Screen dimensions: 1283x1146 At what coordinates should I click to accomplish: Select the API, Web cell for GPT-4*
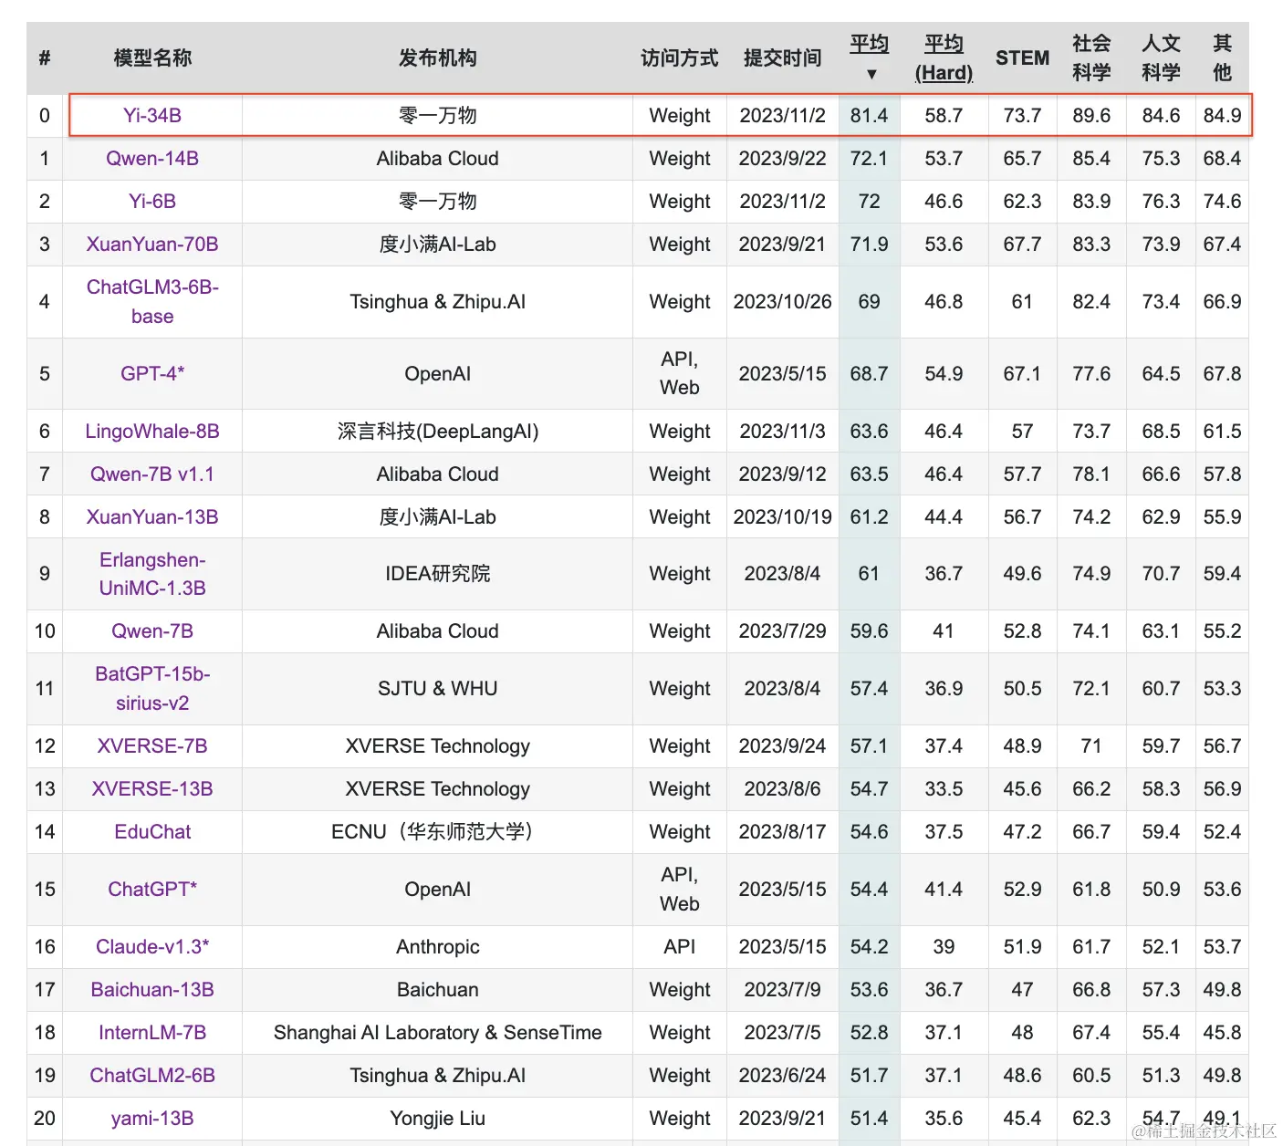[679, 374]
